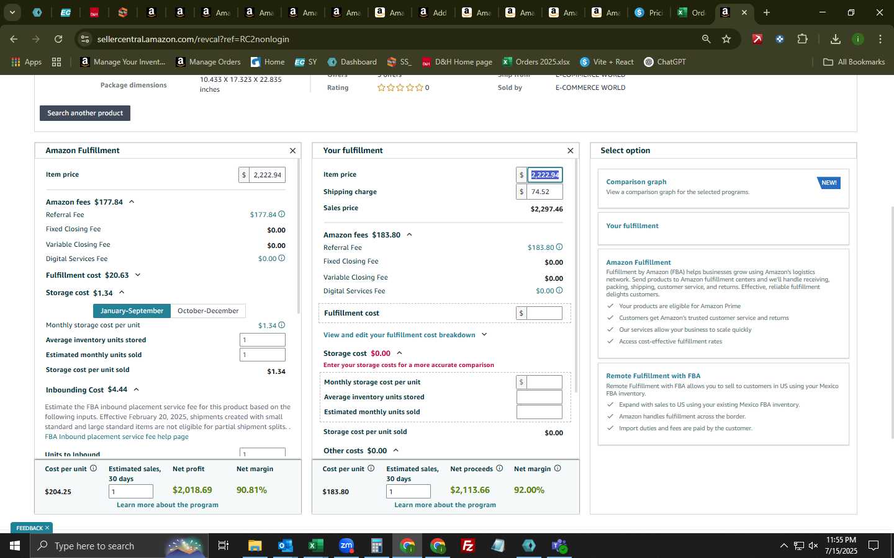Open FileZilla from the taskbar
Viewport: 894px width, 558px height.
468,546
